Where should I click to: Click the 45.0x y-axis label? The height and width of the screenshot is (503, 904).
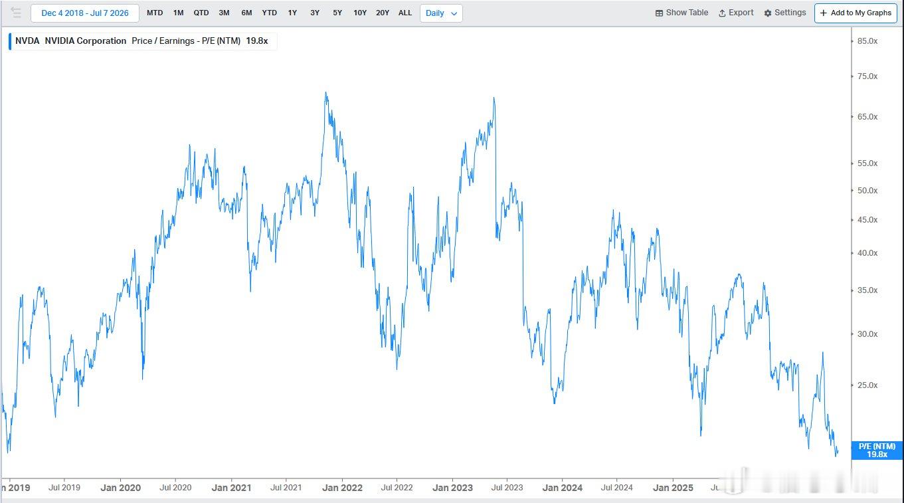(x=867, y=220)
